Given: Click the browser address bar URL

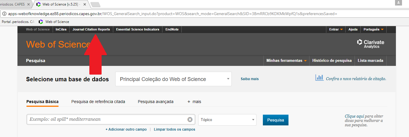Looking at the screenshot, I should pos(173,14).
